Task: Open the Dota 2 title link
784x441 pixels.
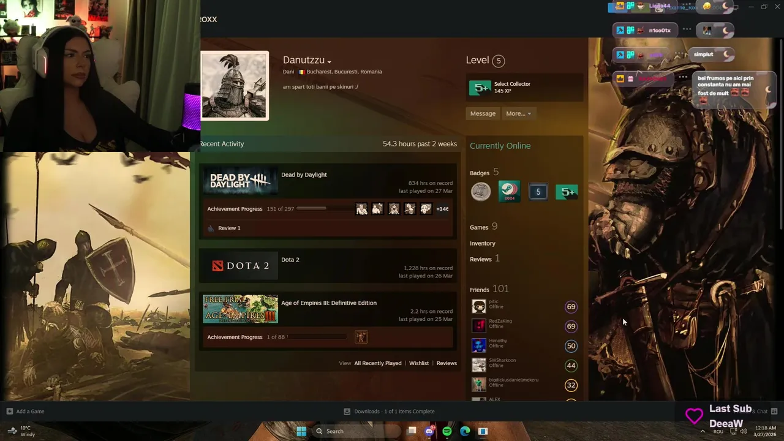Action: pyautogui.click(x=290, y=260)
